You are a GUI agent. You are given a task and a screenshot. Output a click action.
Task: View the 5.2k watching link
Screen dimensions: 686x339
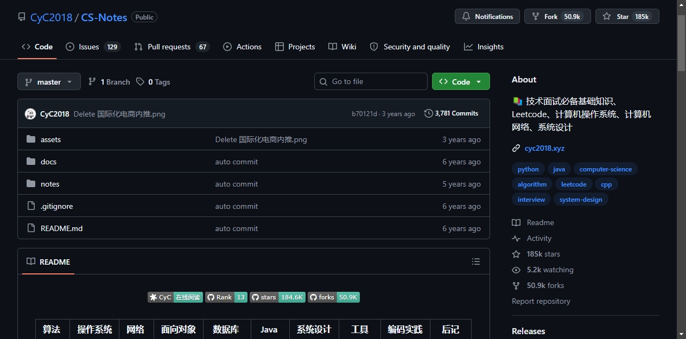(x=543, y=270)
